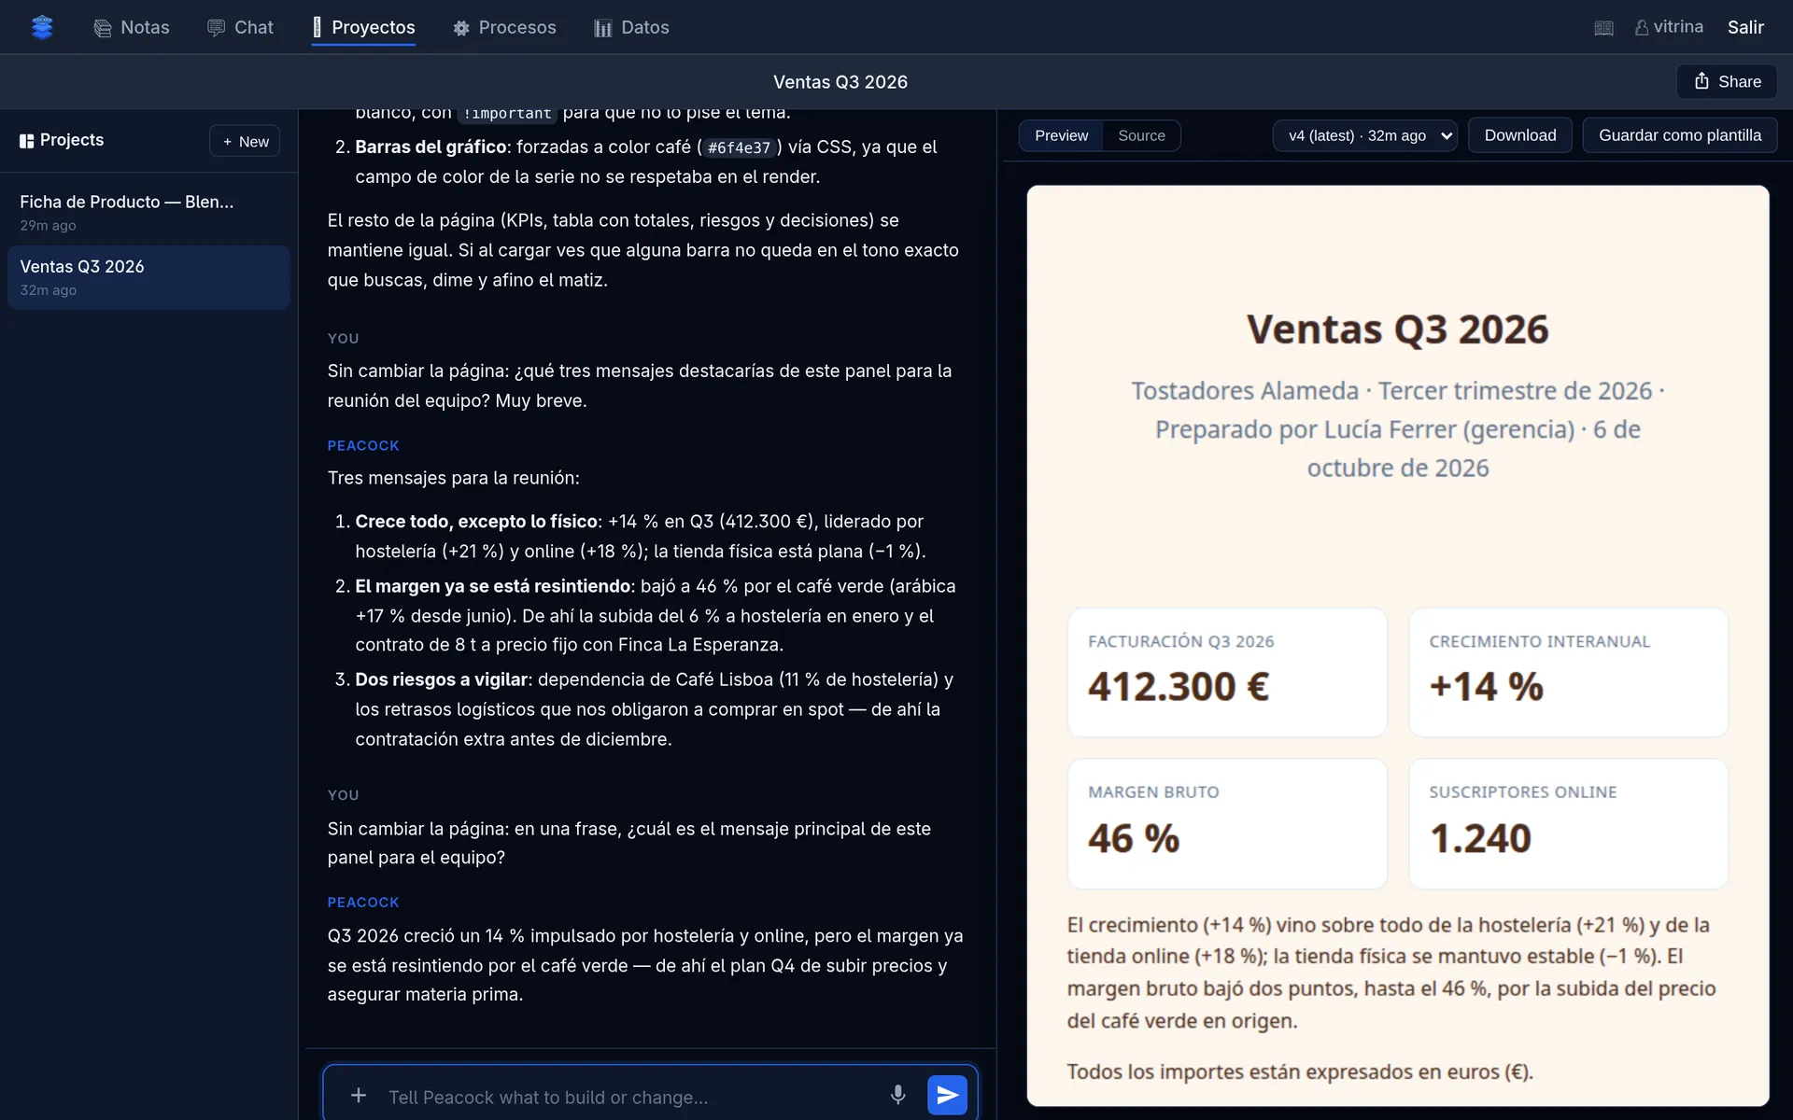Click the book icon in the top bar
The image size is (1793, 1120).
click(1603, 28)
